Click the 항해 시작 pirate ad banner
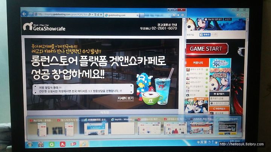The width and height of the screenshot is (271, 152). tap(220, 74)
